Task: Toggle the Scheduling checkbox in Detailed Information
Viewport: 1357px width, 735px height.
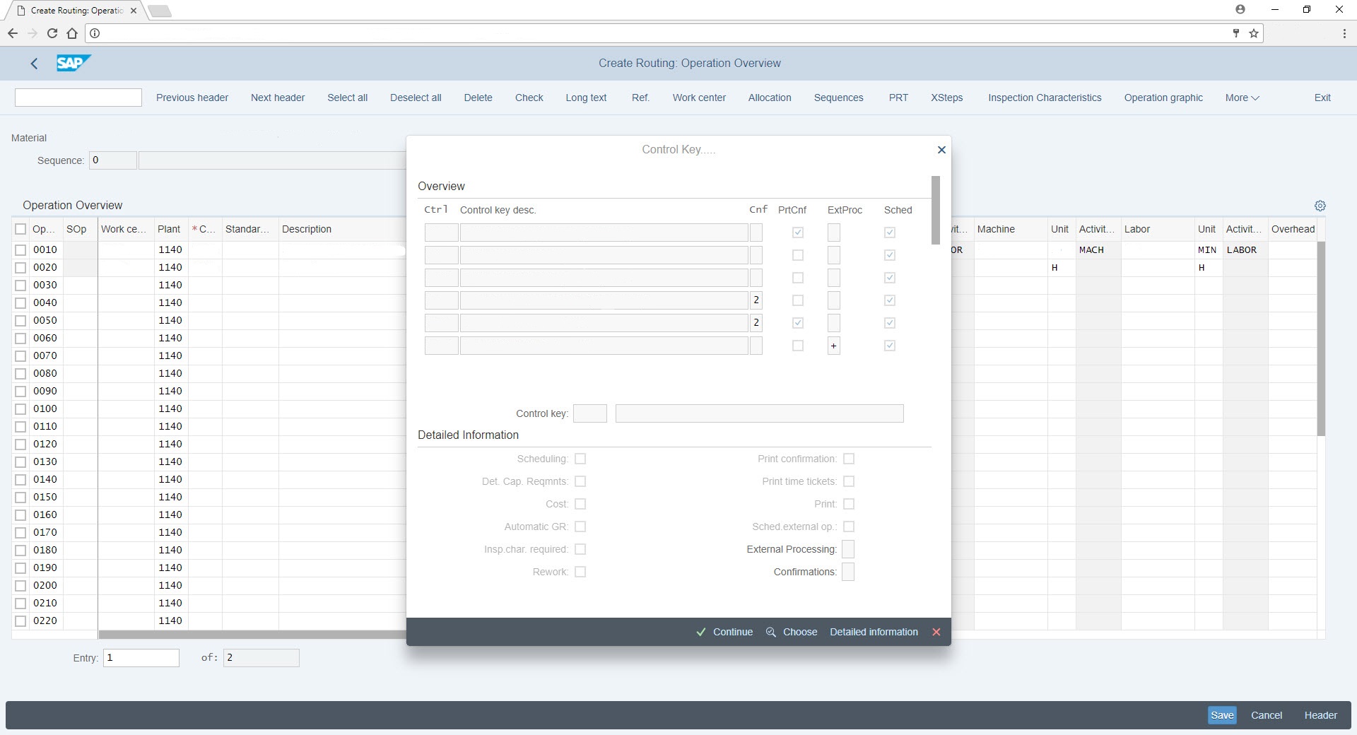Action: [580, 459]
